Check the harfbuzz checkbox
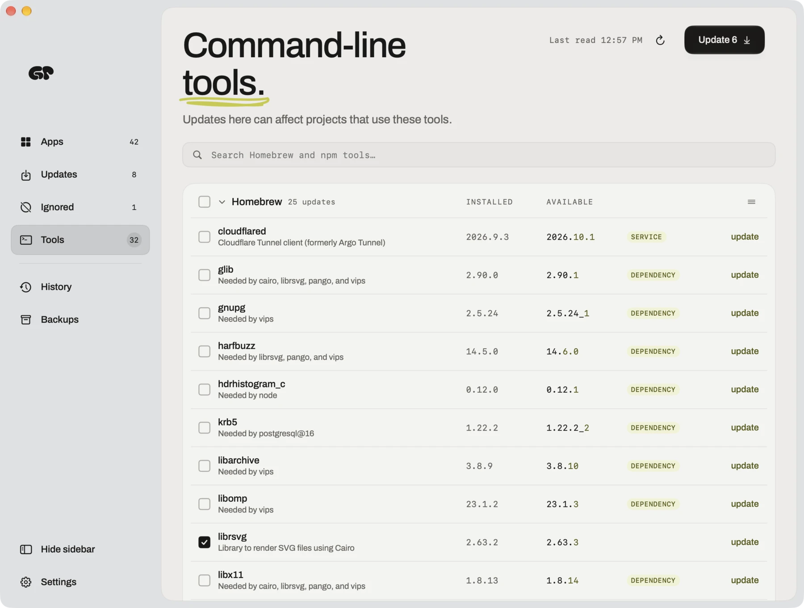The height and width of the screenshot is (608, 804). [x=204, y=351]
